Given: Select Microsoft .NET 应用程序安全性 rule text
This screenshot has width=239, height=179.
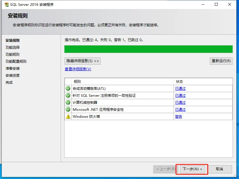Looking at the screenshot, I should pos(98,109).
